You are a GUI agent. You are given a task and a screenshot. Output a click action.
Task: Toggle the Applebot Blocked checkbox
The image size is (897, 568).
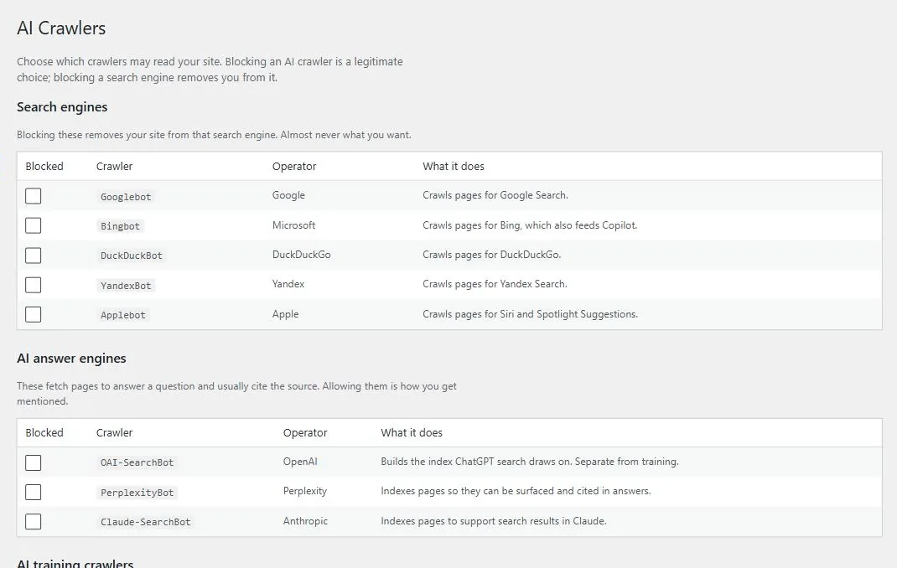(x=34, y=314)
